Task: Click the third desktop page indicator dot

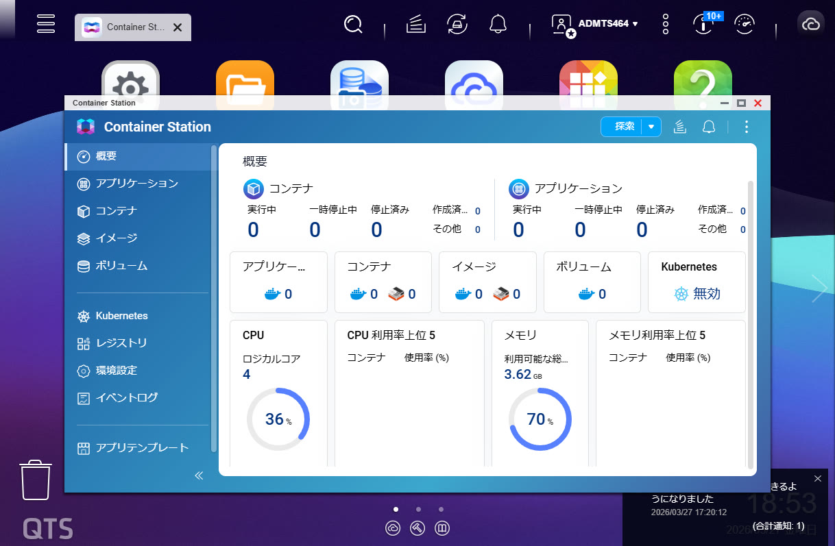Action: click(441, 510)
